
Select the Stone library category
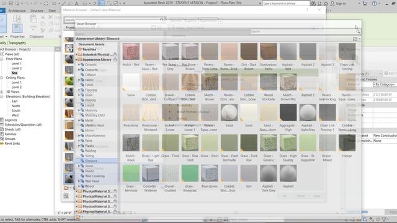click(89, 166)
